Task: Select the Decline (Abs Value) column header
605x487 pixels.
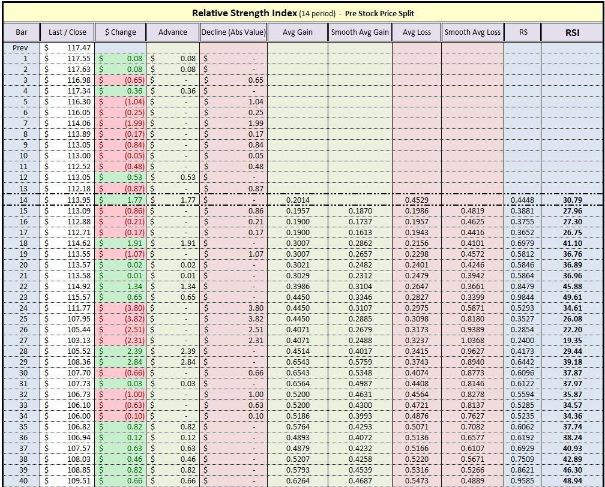Action: coord(233,32)
